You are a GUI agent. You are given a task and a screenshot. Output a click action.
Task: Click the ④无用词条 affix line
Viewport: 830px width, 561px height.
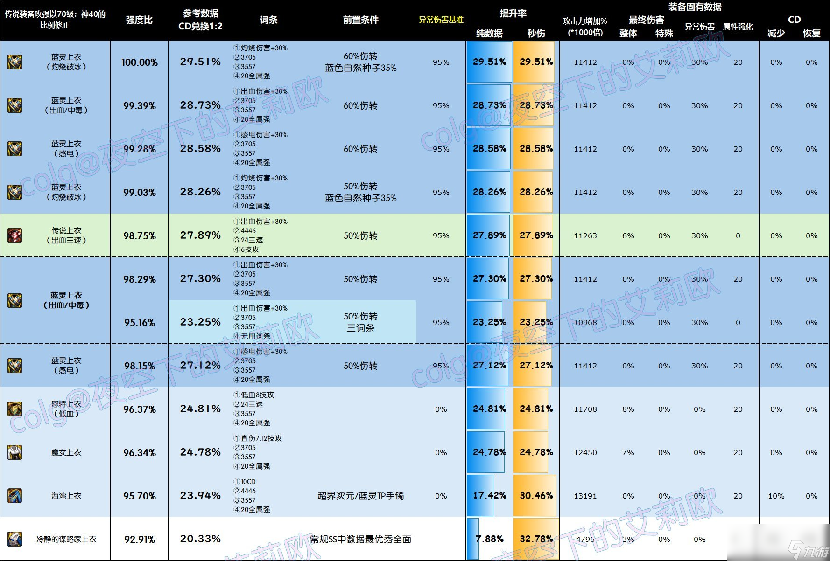coord(251,336)
